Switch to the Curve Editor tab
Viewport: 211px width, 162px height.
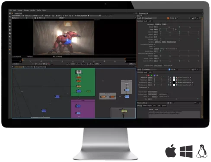point(29,67)
